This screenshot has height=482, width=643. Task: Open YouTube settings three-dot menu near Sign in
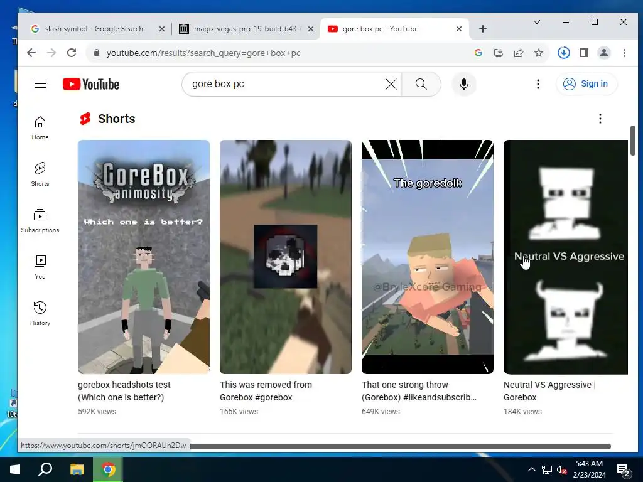[538, 84]
